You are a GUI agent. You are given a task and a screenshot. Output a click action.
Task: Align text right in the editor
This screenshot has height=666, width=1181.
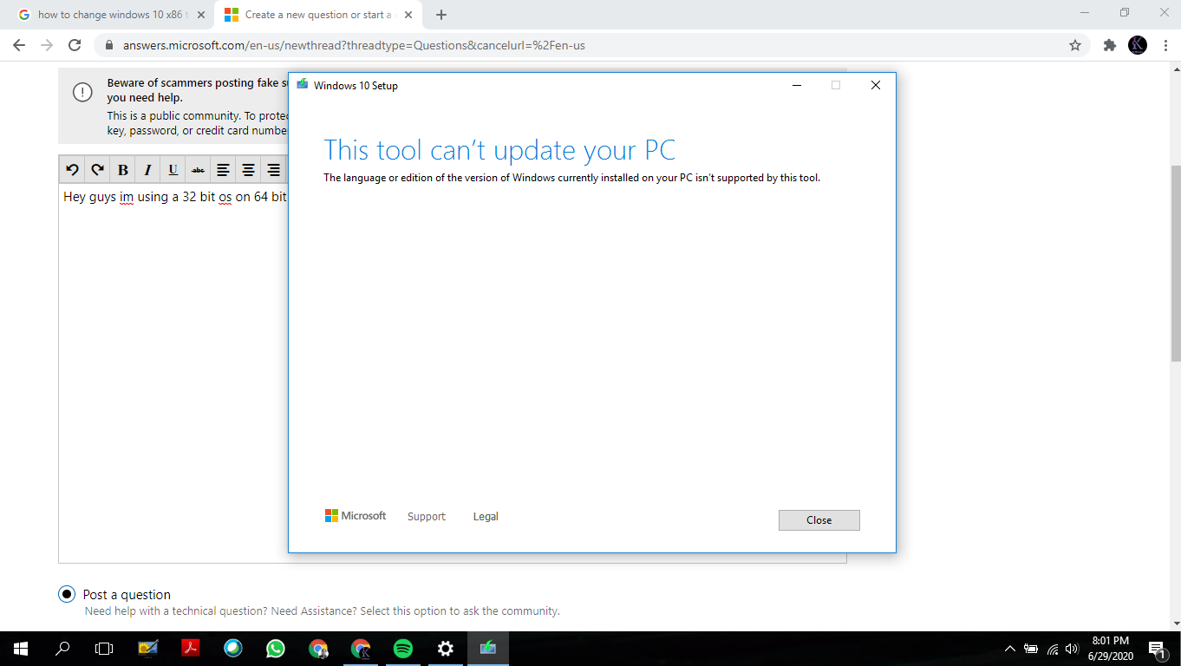[x=273, y=169]
